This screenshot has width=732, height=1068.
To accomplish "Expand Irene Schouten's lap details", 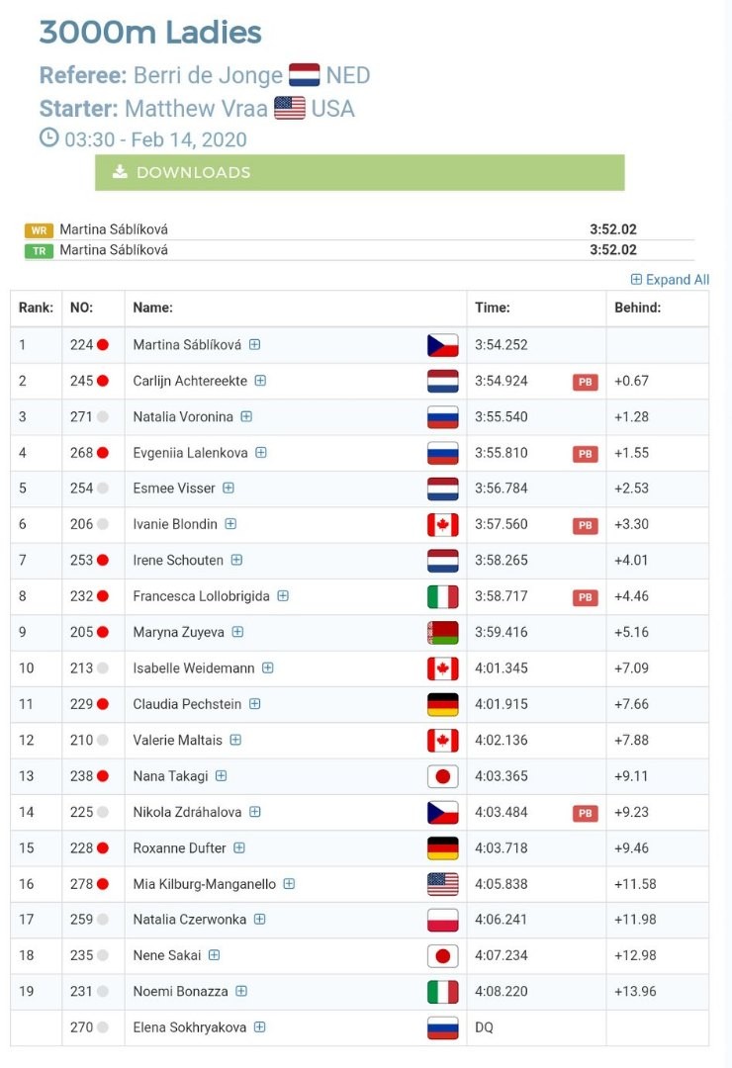I will click(x=236, y=560).
